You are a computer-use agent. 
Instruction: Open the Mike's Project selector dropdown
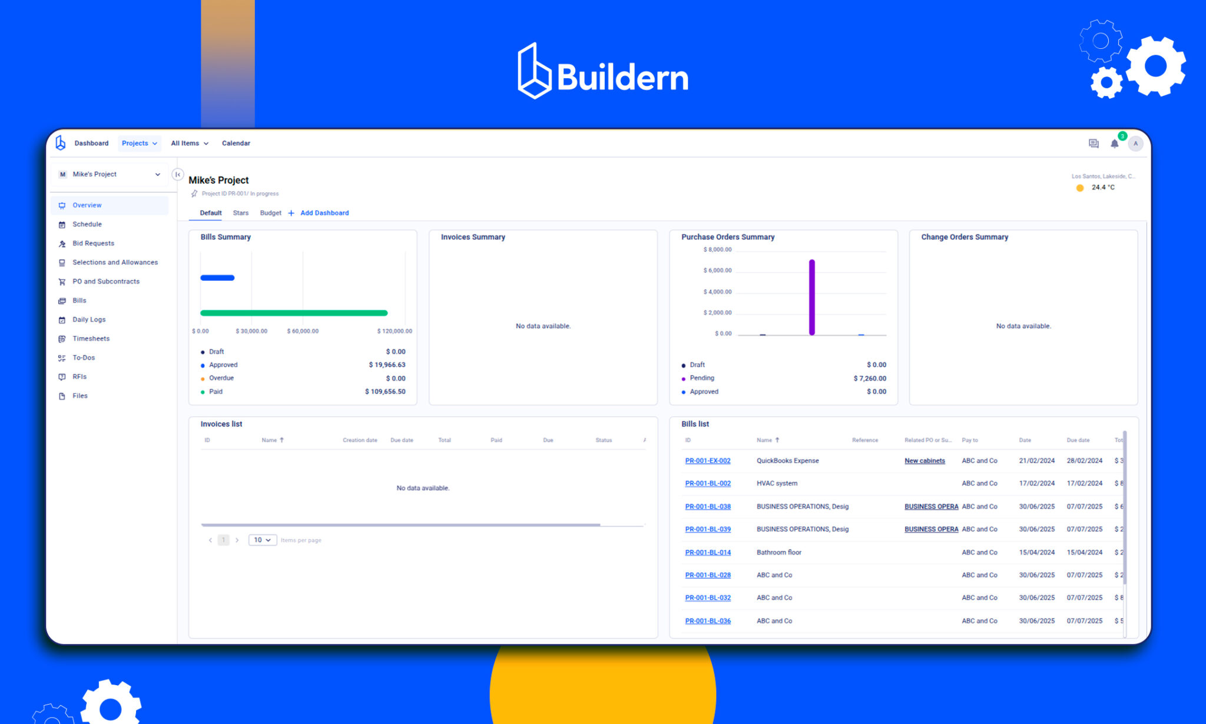[110, 174]
